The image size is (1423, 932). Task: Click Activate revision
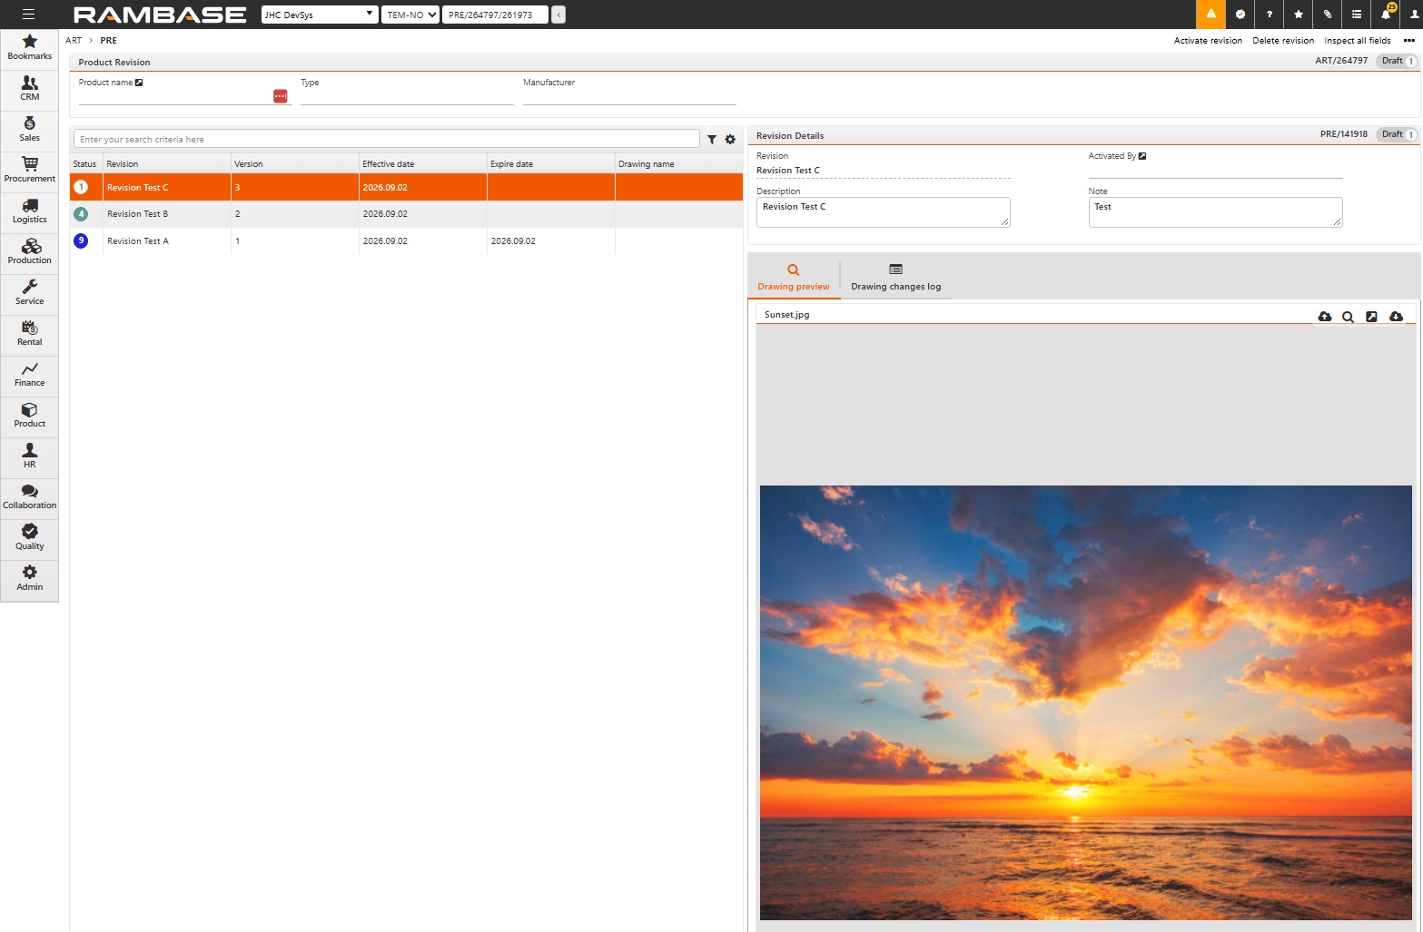coord(1208,41)
